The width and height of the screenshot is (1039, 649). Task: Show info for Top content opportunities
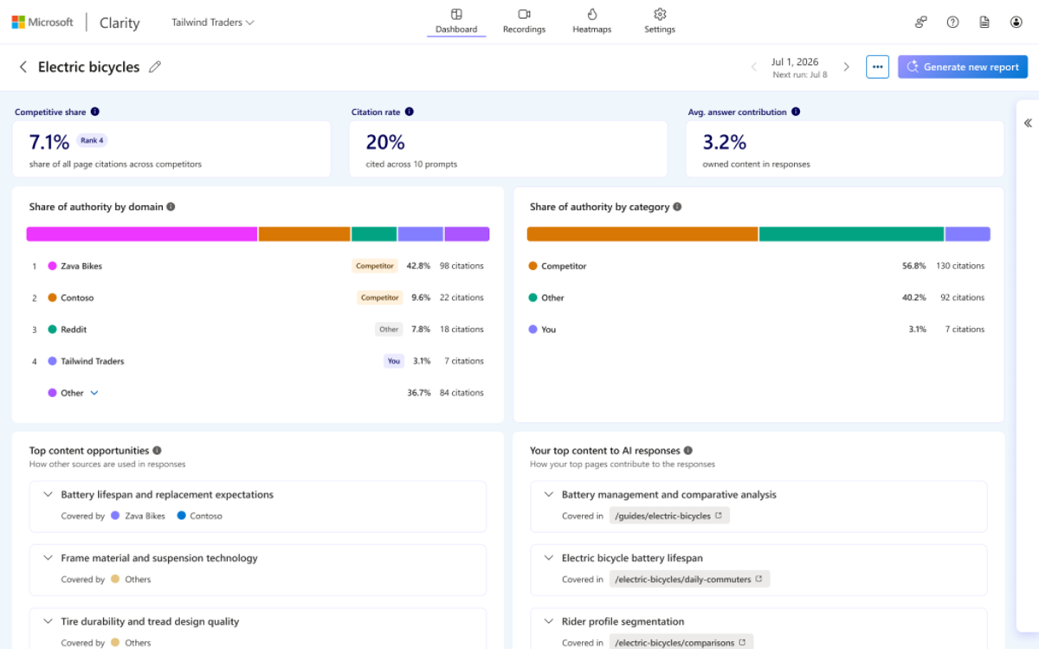[x=157, y=450]
